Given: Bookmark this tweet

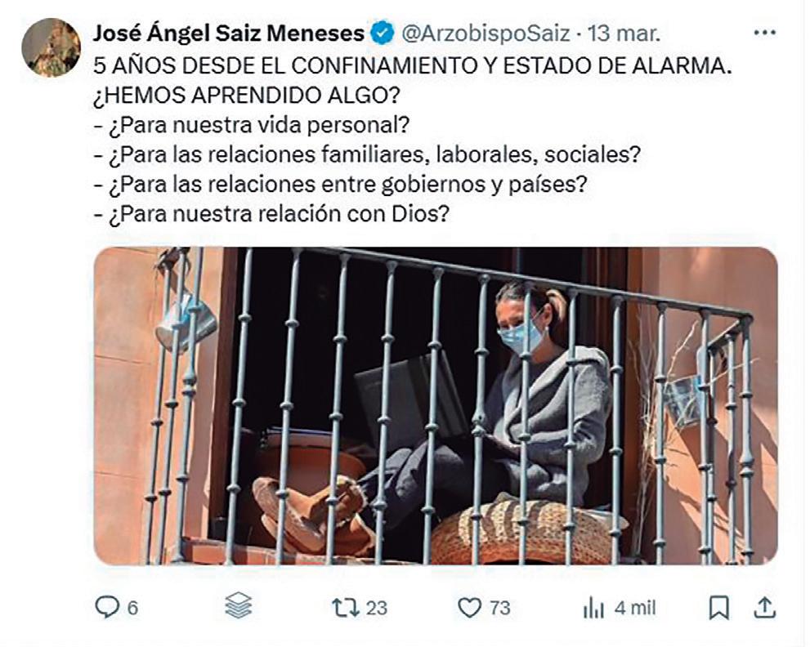Looking at the screenshot, I should (x=718, y=608).
